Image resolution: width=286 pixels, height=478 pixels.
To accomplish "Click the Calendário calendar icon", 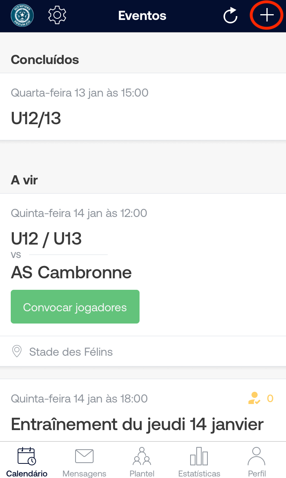I will [27, 456].
